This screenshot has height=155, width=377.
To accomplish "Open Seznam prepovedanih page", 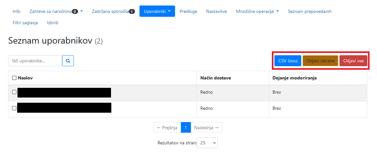I will (x=310, y=11).
